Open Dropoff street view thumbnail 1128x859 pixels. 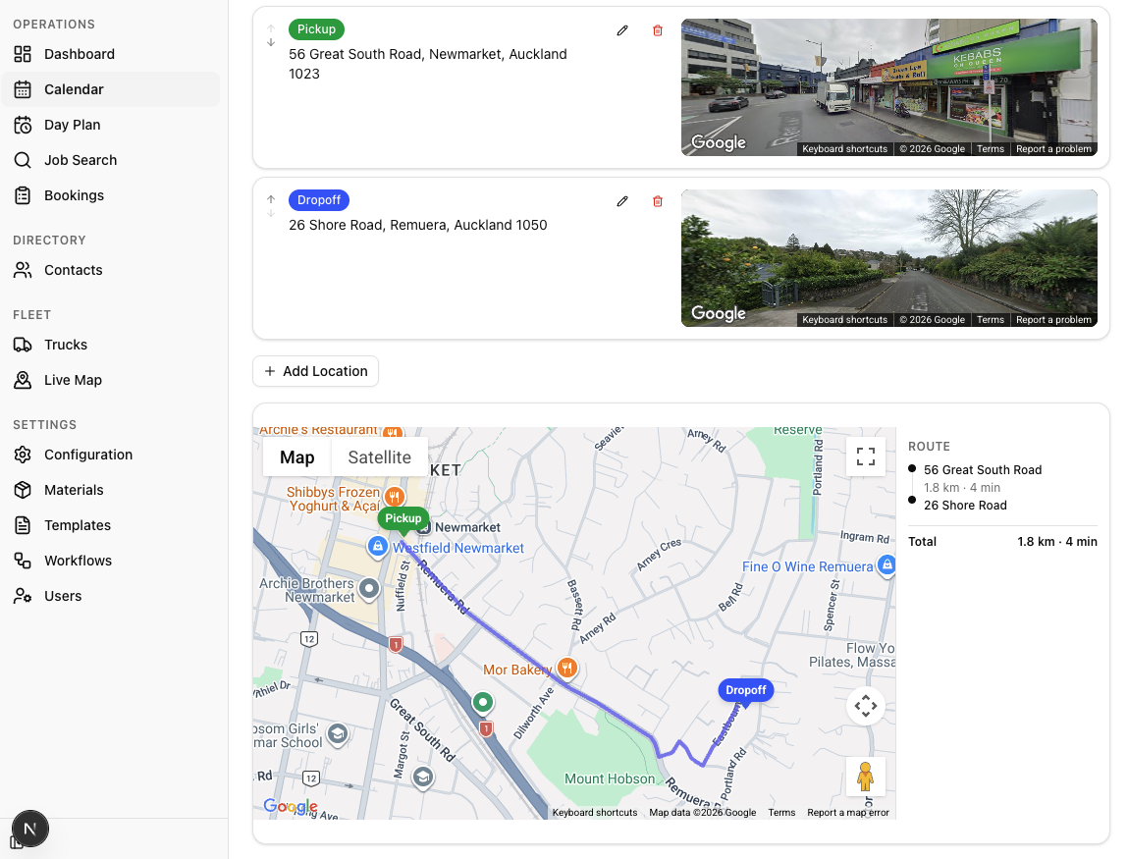click(x=889, y=257)
